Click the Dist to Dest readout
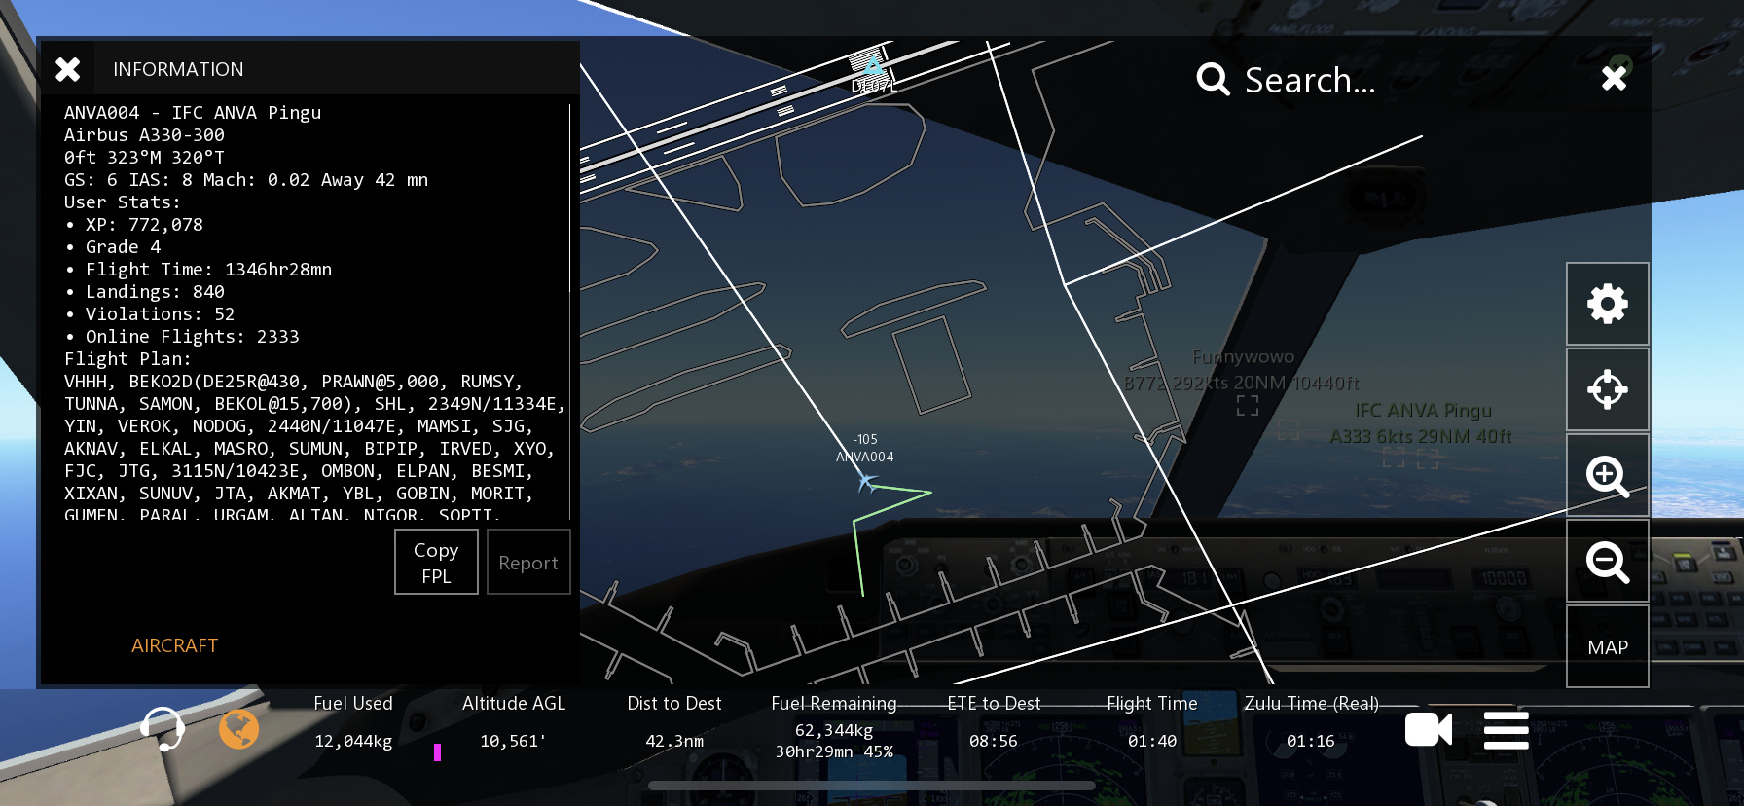 tap(674, 721)
